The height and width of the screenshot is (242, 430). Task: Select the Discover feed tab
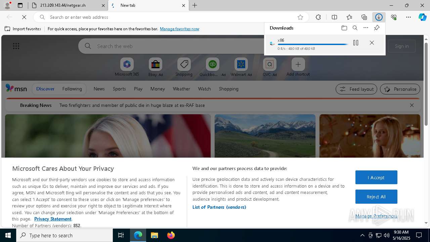pyautogui.click(x=45, y=89)
